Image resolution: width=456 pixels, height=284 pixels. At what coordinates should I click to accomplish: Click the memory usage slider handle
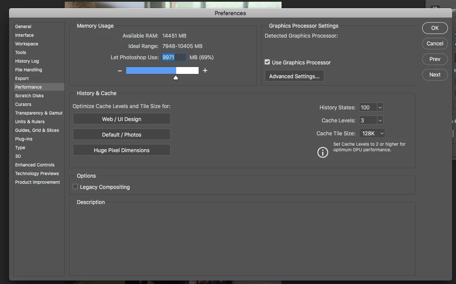[176, 78]
